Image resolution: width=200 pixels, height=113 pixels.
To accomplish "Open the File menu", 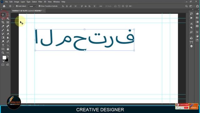I will [x=6, y=2].
